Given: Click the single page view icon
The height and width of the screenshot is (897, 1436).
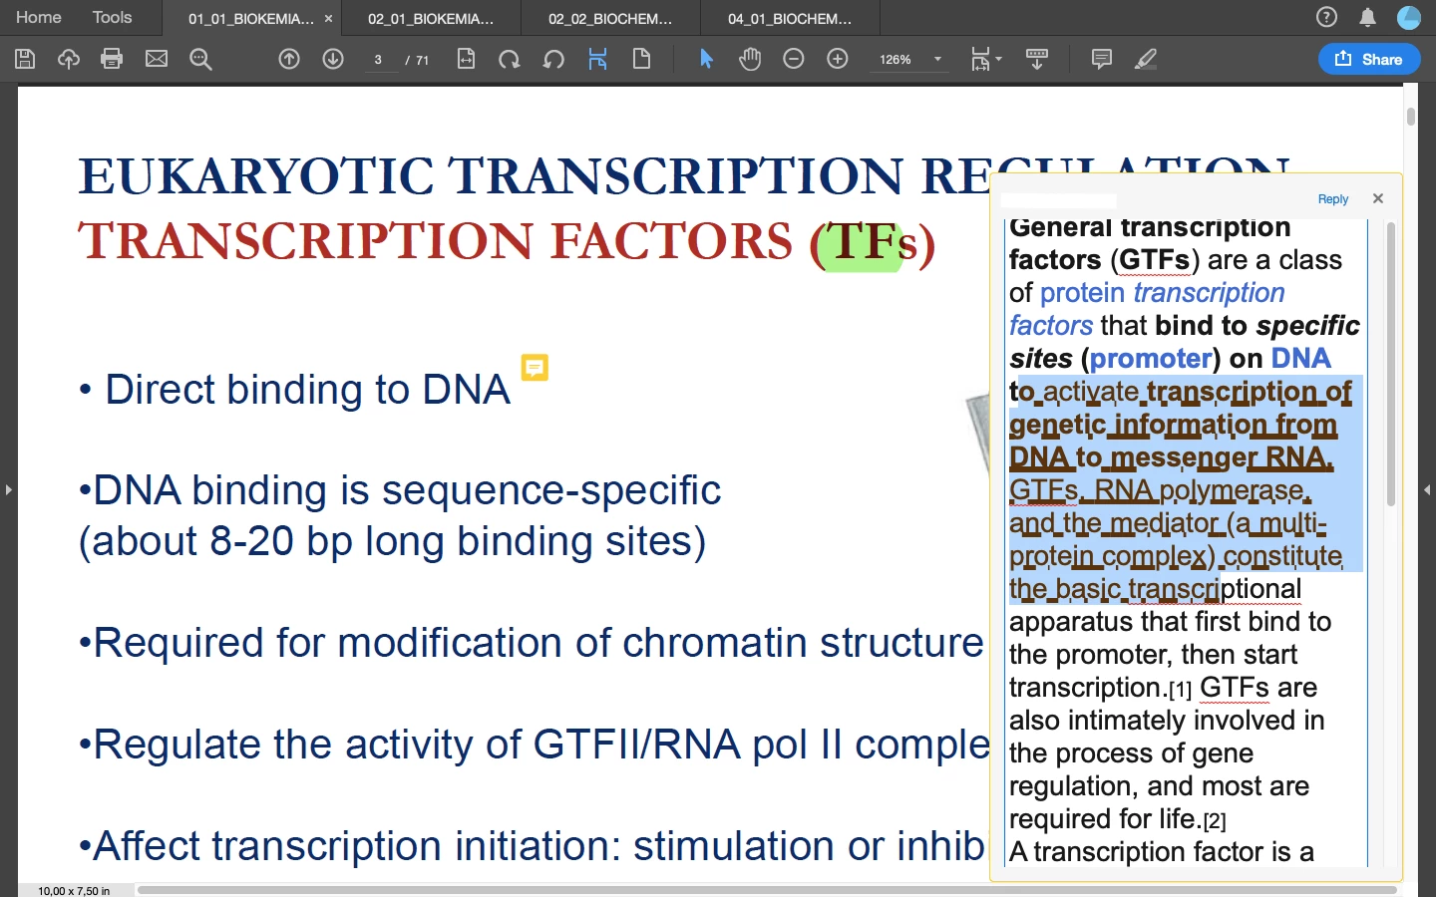Looking at the screenshot, I should [x=641, y=59].
